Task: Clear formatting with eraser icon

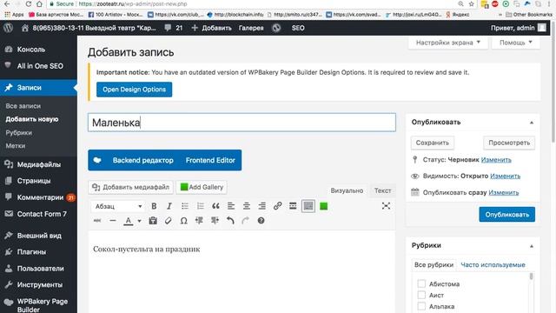Action: 168,221
